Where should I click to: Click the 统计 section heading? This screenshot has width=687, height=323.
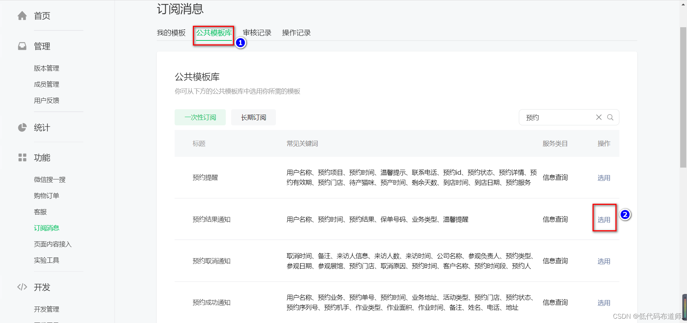click(x=42, y=127)
